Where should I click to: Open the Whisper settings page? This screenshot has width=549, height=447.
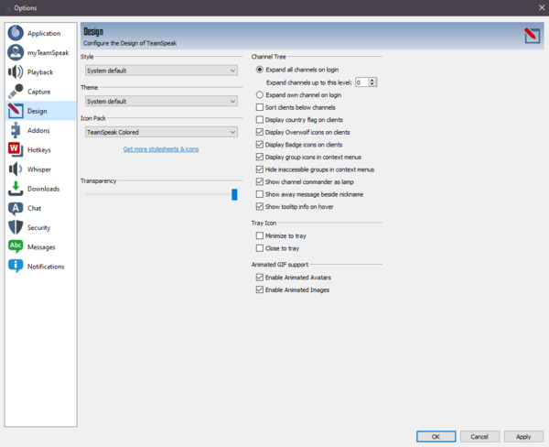point(39,169)
